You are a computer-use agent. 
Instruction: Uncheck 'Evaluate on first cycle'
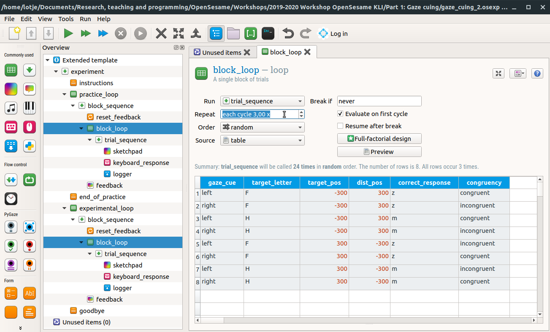(340, 114)
